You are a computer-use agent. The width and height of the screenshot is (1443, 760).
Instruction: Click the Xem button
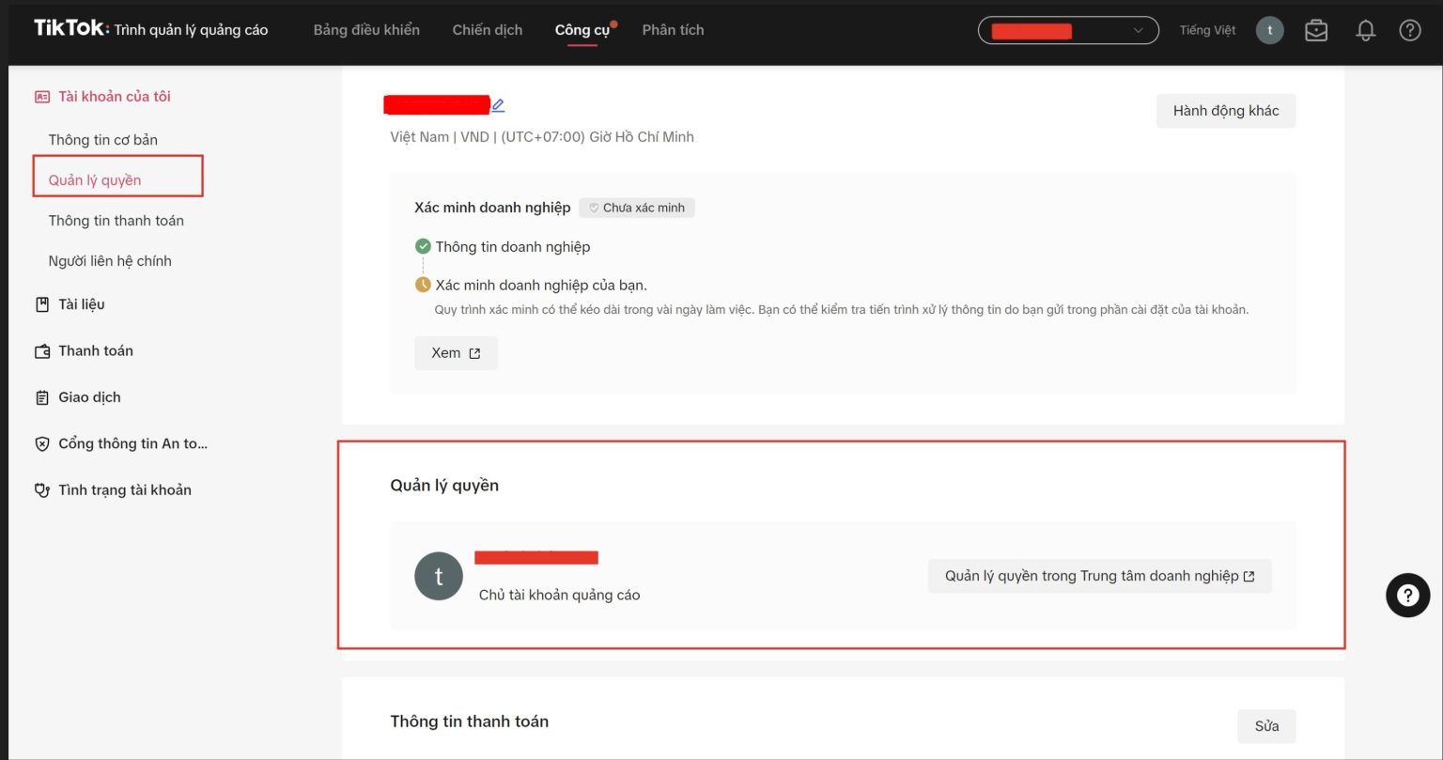(456, 353)
